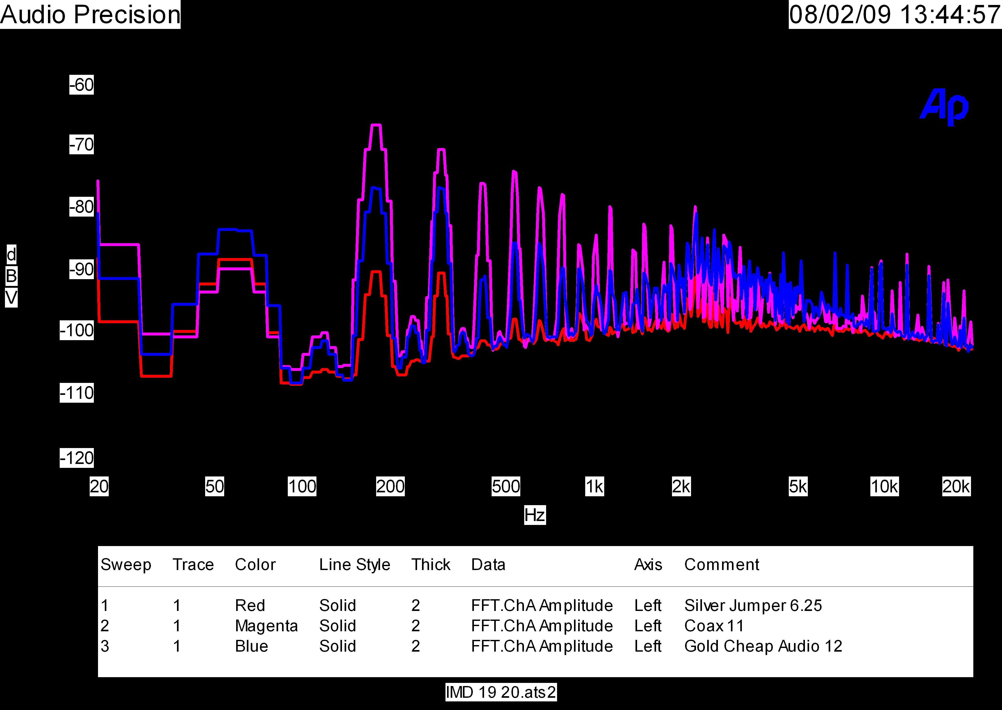
Task: Click the -120 y-axis label
Action: point(77,458)
